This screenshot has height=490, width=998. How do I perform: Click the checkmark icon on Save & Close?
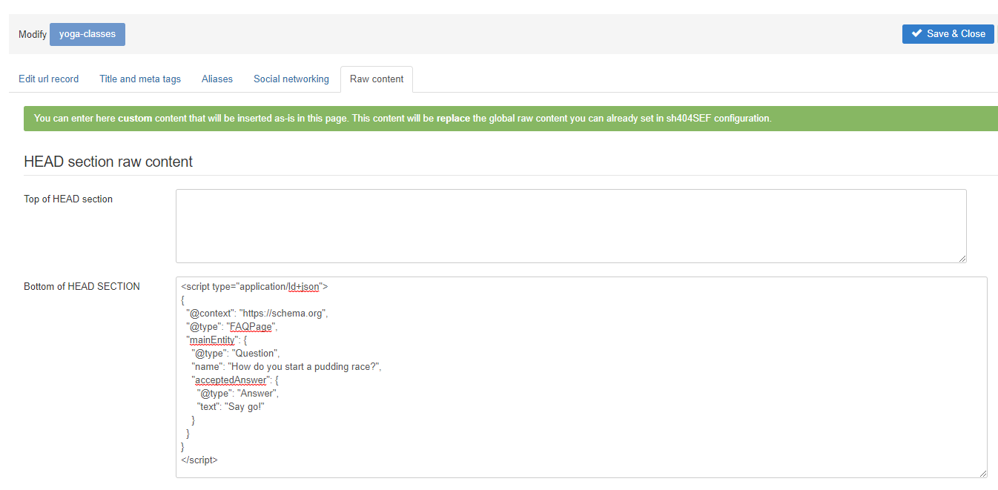[x=917, y=33]
